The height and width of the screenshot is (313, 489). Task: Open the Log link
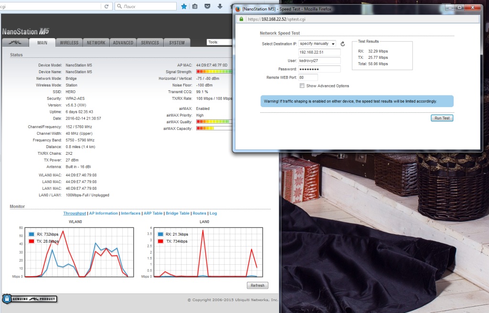pos(213,213)
